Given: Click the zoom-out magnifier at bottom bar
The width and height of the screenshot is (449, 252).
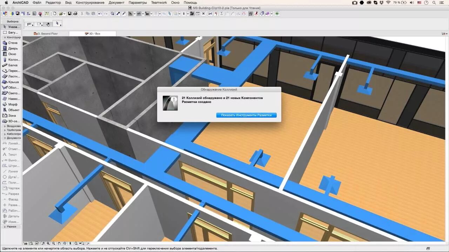Looking at the screenshot, I should pyautogui.click(x=53, y=243).
